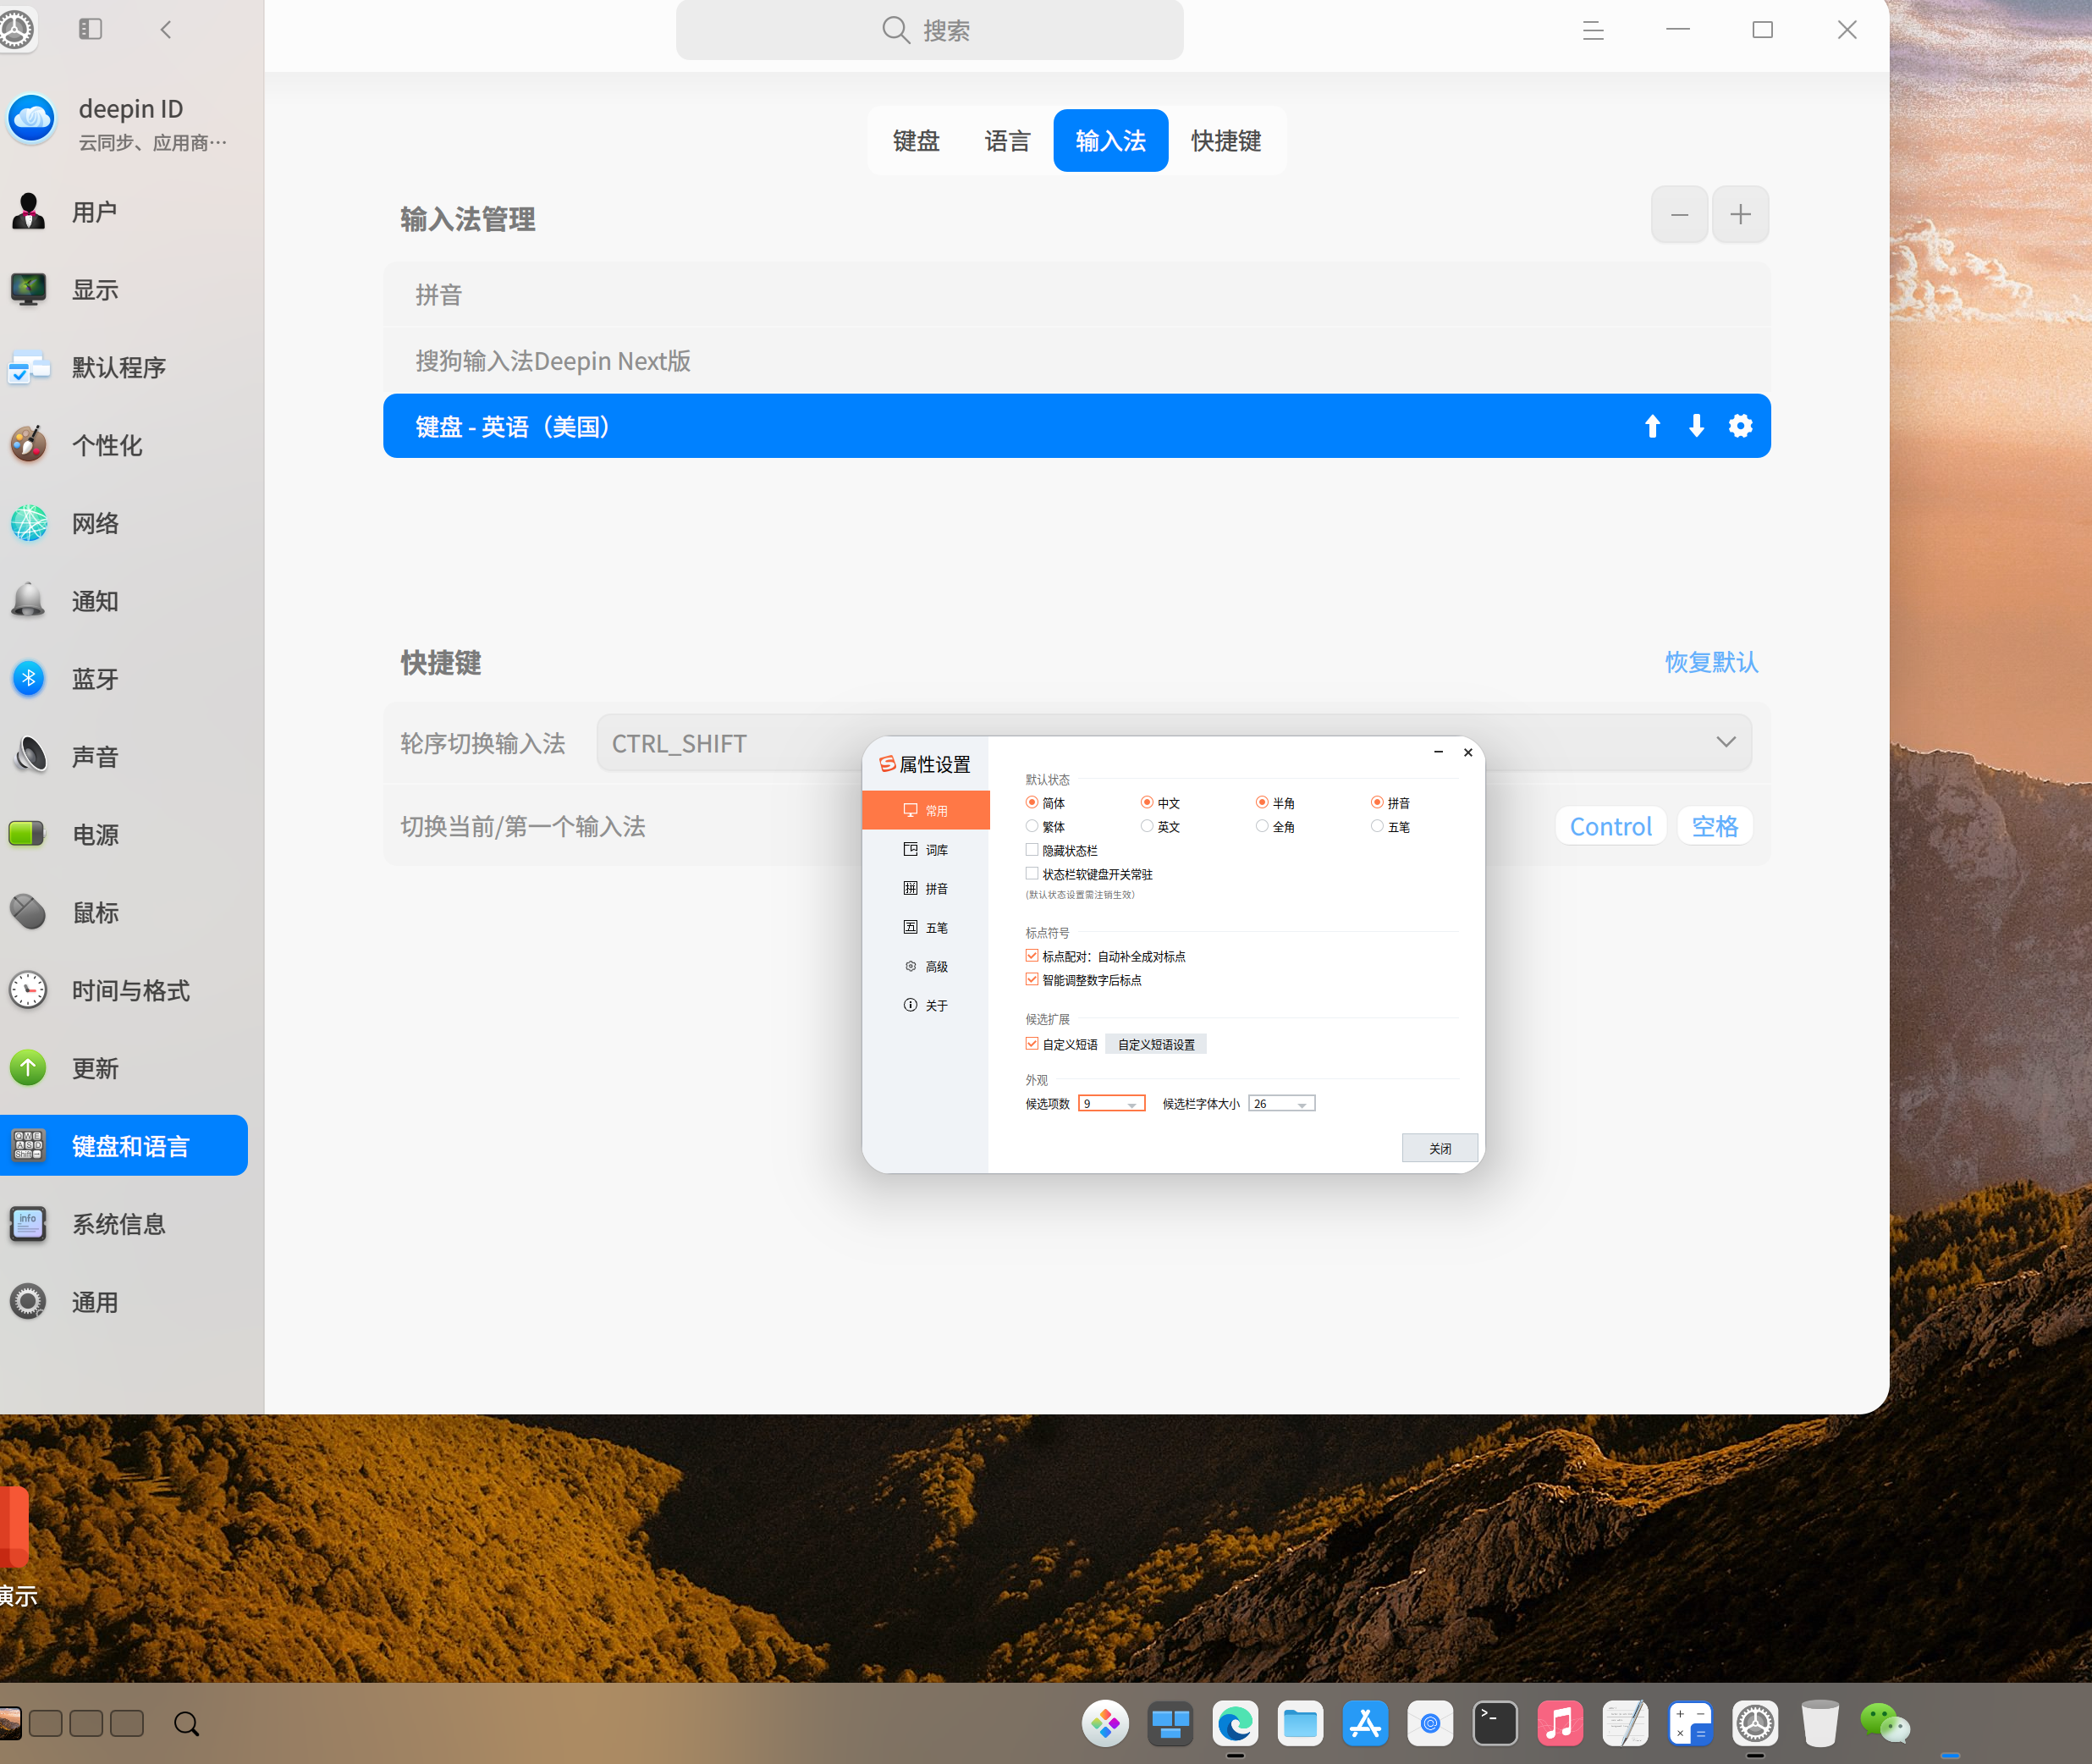
Task: Open settings gear for 键盘-英语 input method
Action: point(1740,426)
